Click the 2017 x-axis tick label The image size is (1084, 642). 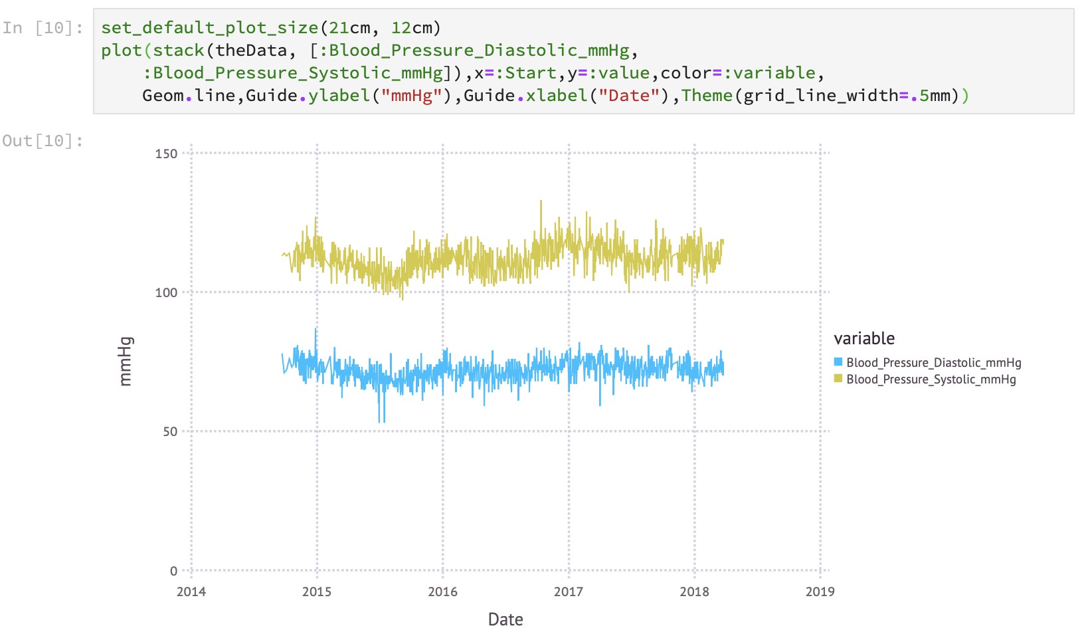[x=569, y=591]
